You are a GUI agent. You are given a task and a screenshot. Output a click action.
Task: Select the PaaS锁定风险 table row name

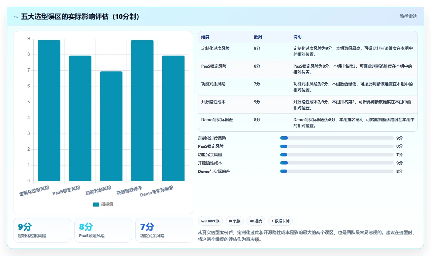pyautogui.click(x=213, y=66)
